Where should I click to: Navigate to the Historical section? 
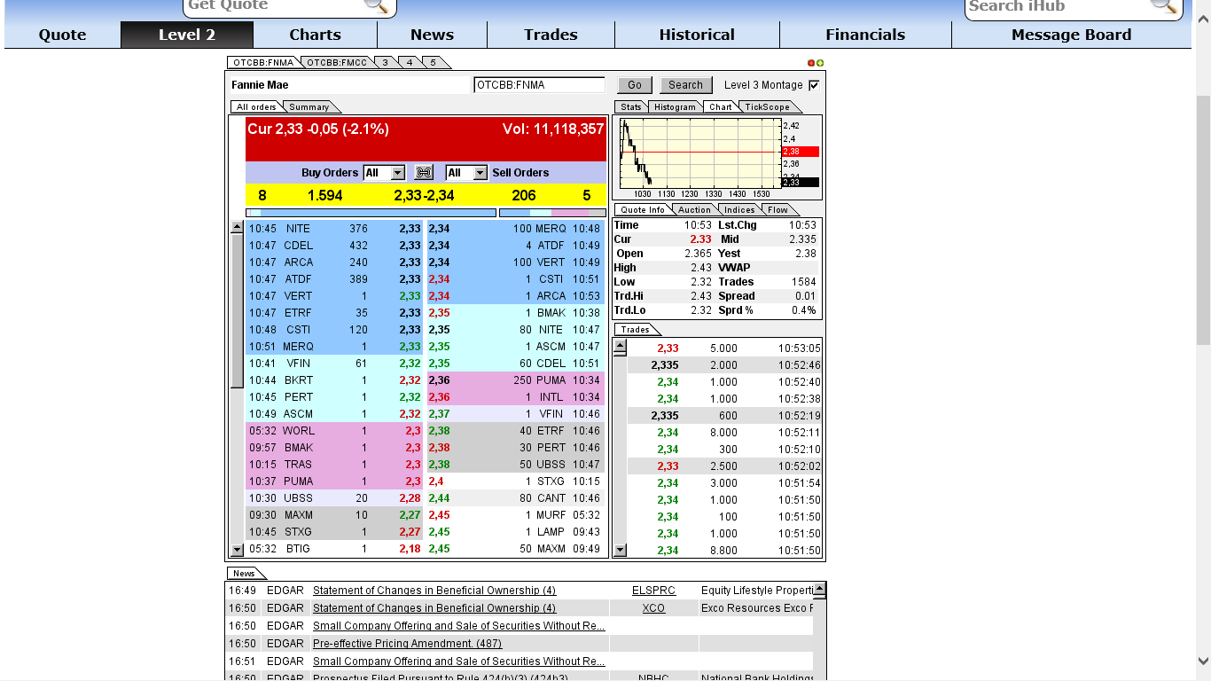point(697,35)
